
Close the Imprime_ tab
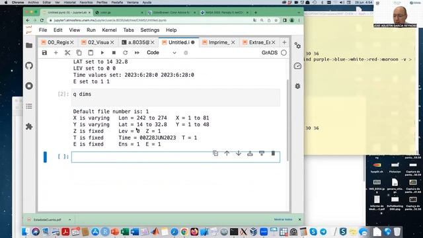point(233,42)
